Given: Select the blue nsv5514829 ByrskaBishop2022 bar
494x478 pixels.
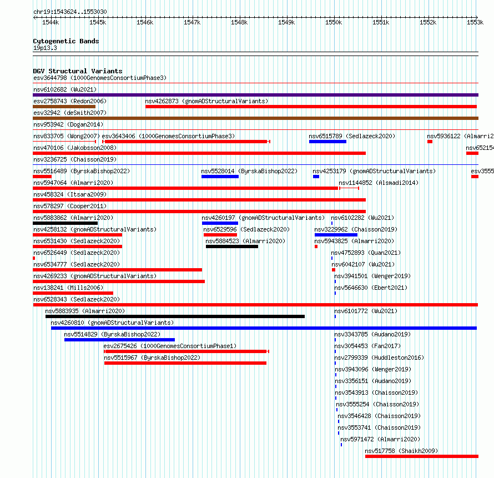Looking at the screenshot, I should point(119,340).
